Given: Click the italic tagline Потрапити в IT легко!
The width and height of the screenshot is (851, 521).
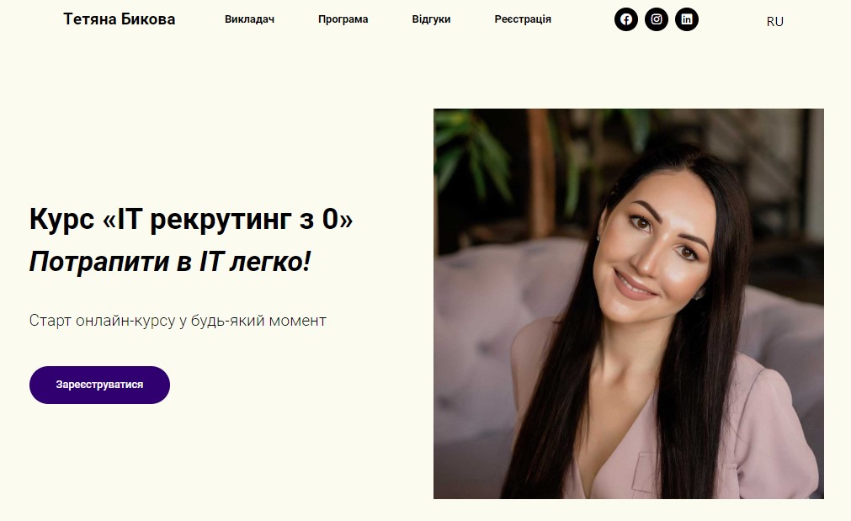Looking at the screenshot, I should point(170,262).
